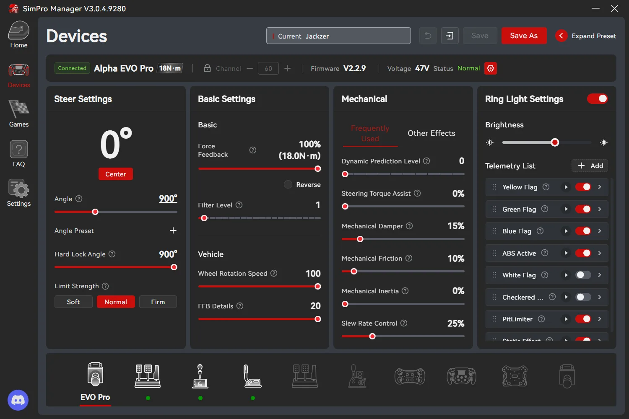This screenshot has width=629, height=419.
Task: Click the Normal limit strength button
Action: coord(116,302)
